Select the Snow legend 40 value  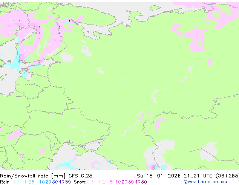pyautogui.click(x=138, y=182)
